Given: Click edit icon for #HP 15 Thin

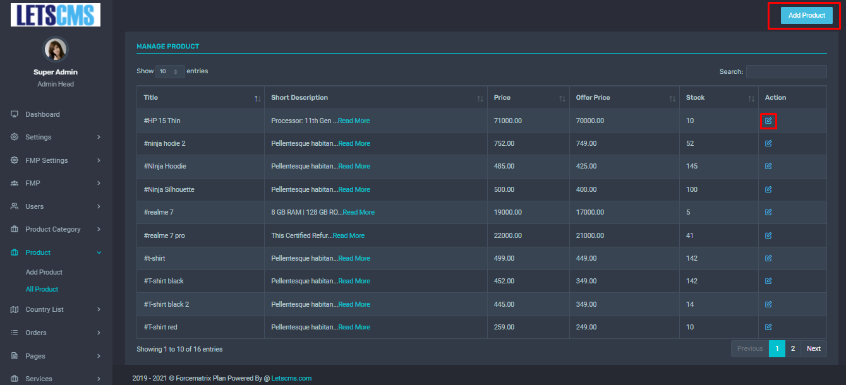Looking at the screenshot, I should 768,121.
